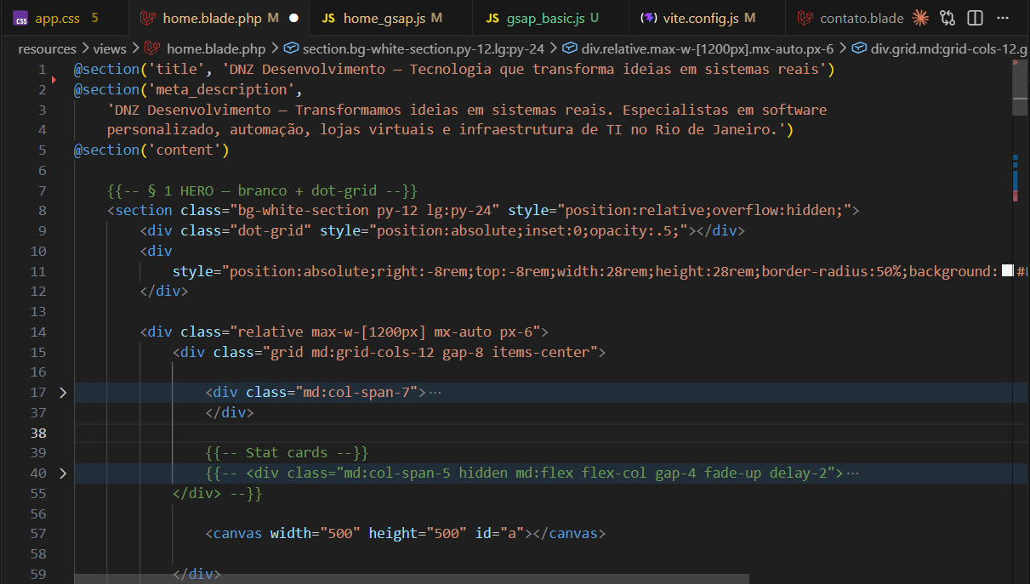Open the contato.blade tab
Image resolution: width=1030 pixels, height=584 pixels.
(861, 18)
